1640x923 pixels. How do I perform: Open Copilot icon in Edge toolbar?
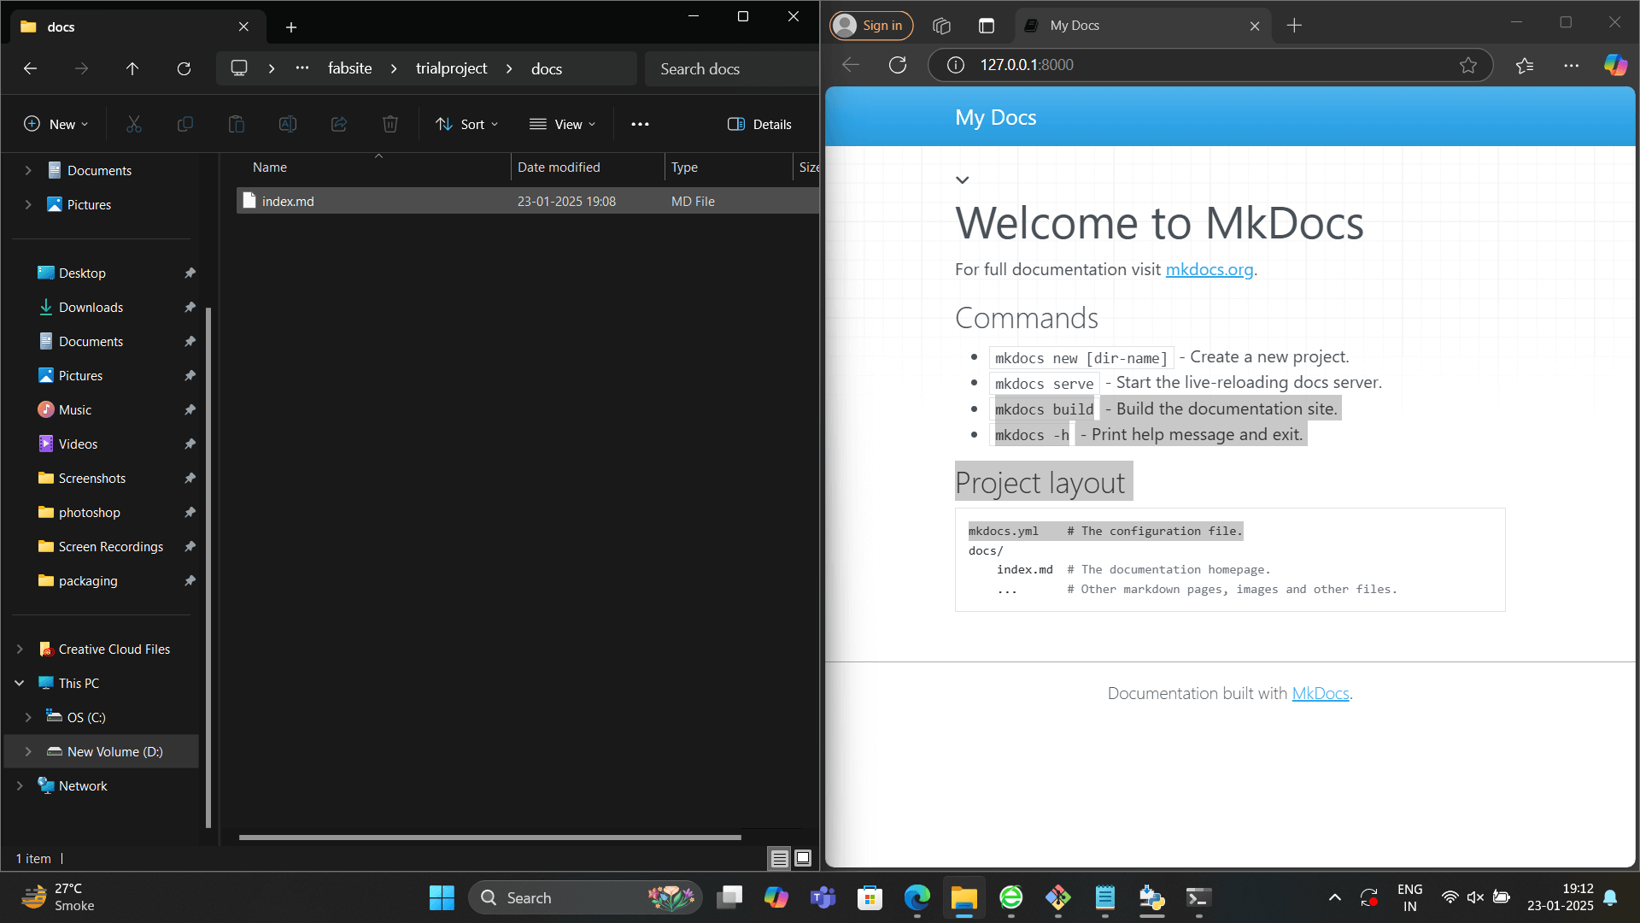[1615, 65]
